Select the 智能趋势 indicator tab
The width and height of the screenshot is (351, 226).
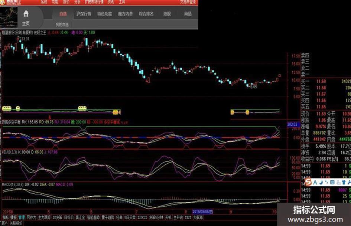(x=93, y=217)
